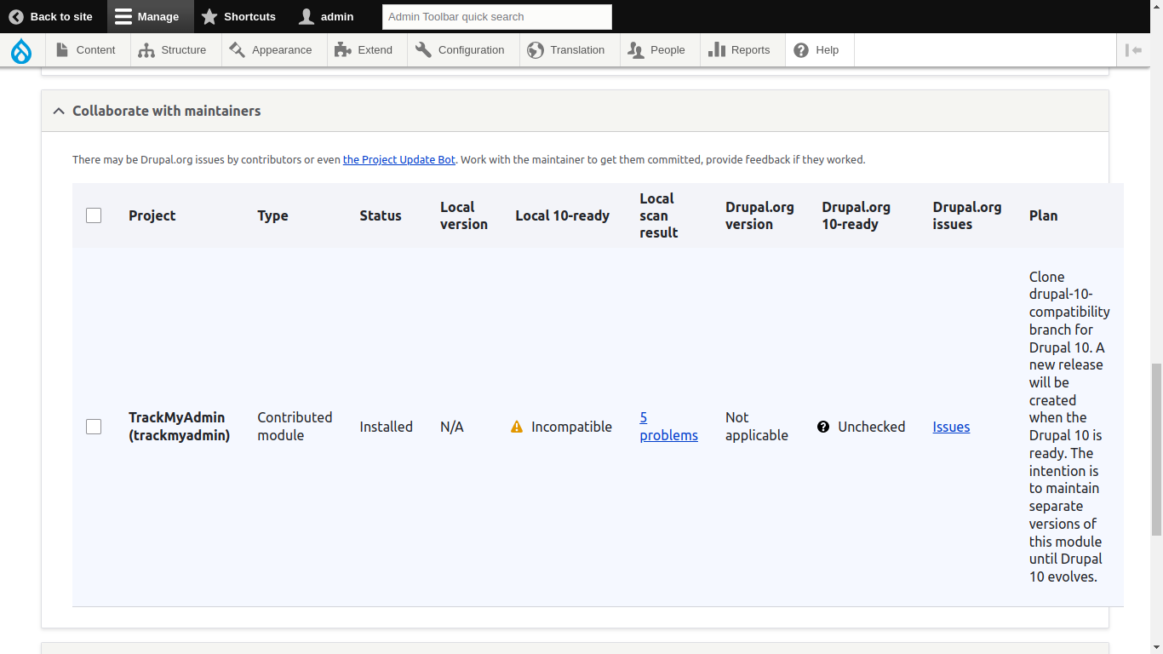Open the 5 problems scan results
1163x654 pixels.
(668, 427)
